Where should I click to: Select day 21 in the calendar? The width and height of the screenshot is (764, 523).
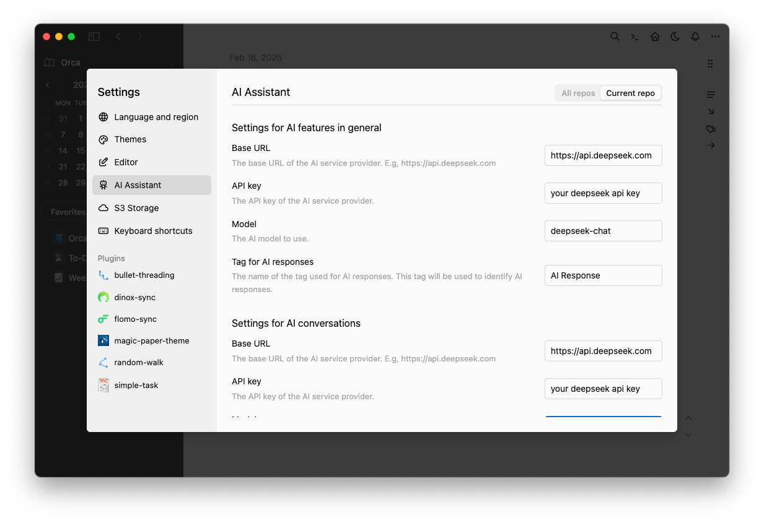coord(63,166)
